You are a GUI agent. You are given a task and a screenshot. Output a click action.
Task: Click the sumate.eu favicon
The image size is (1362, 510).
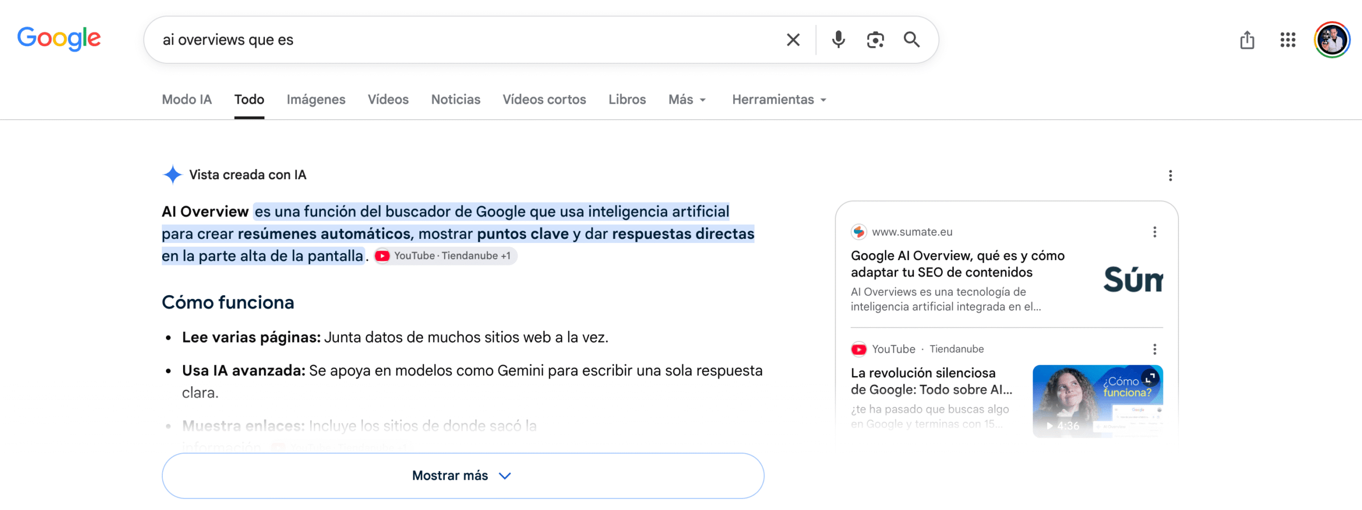click(x=859, y=232)
